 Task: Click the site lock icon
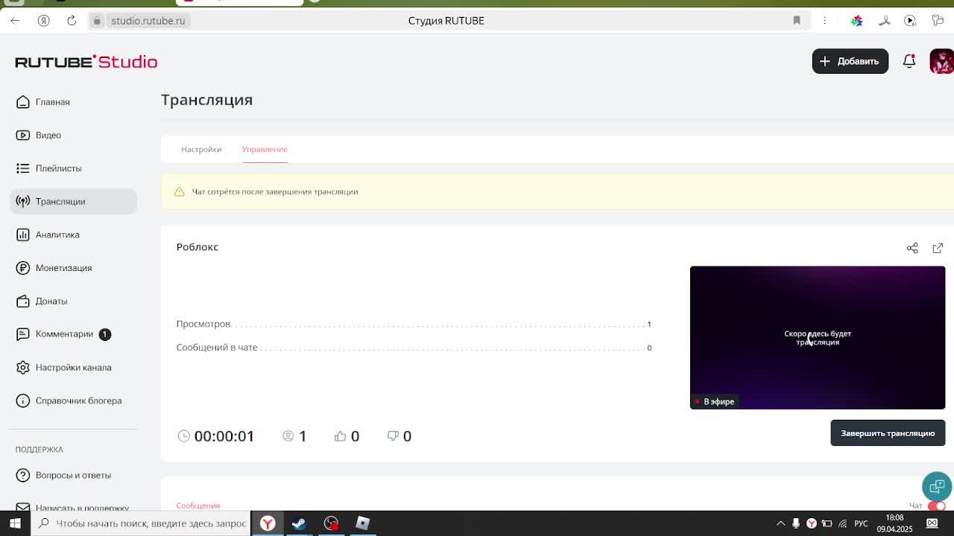[x=96, y=21]
